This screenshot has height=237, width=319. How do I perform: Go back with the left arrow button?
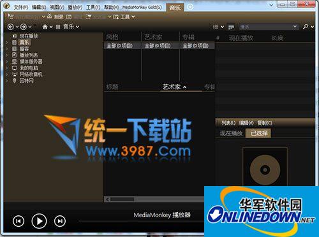coord(11,27)
